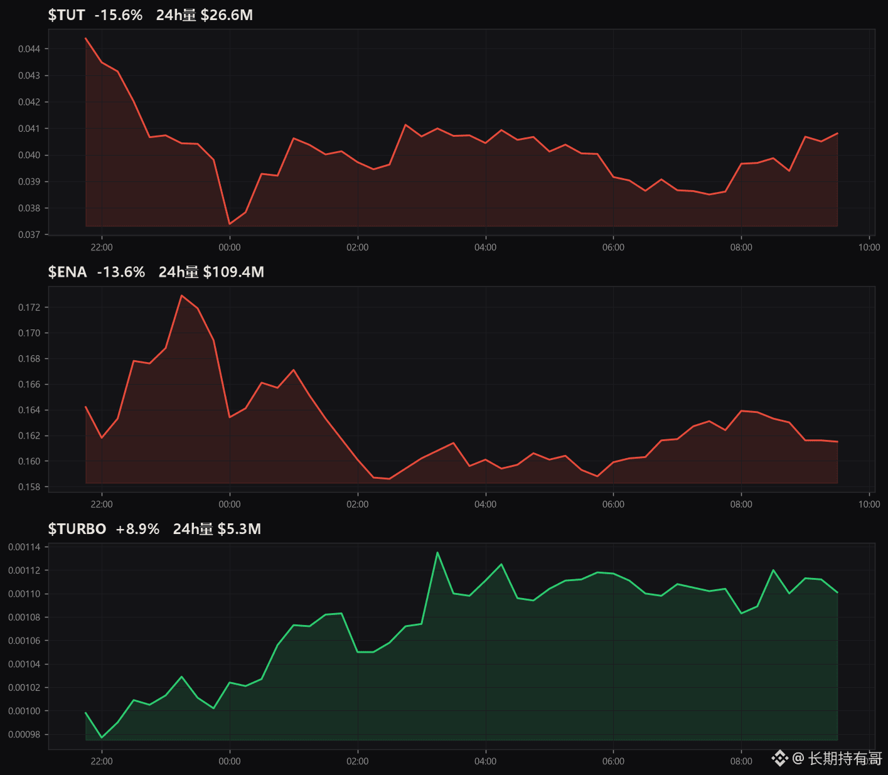Click the 0.037 price axis label
888x775 pixels.
(x=29, y=235)
